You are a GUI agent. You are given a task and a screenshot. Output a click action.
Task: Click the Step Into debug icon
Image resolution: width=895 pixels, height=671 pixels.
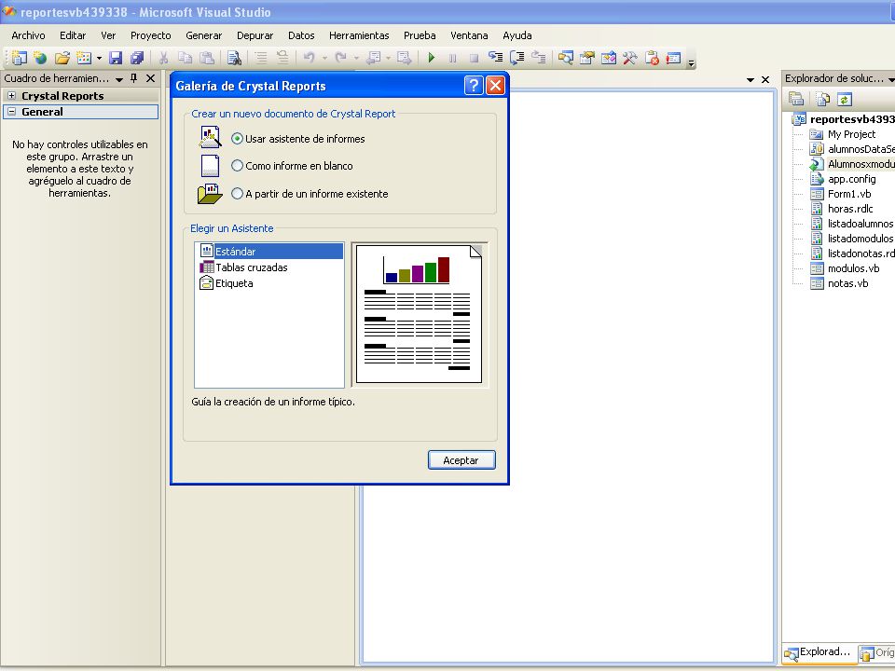495,58
